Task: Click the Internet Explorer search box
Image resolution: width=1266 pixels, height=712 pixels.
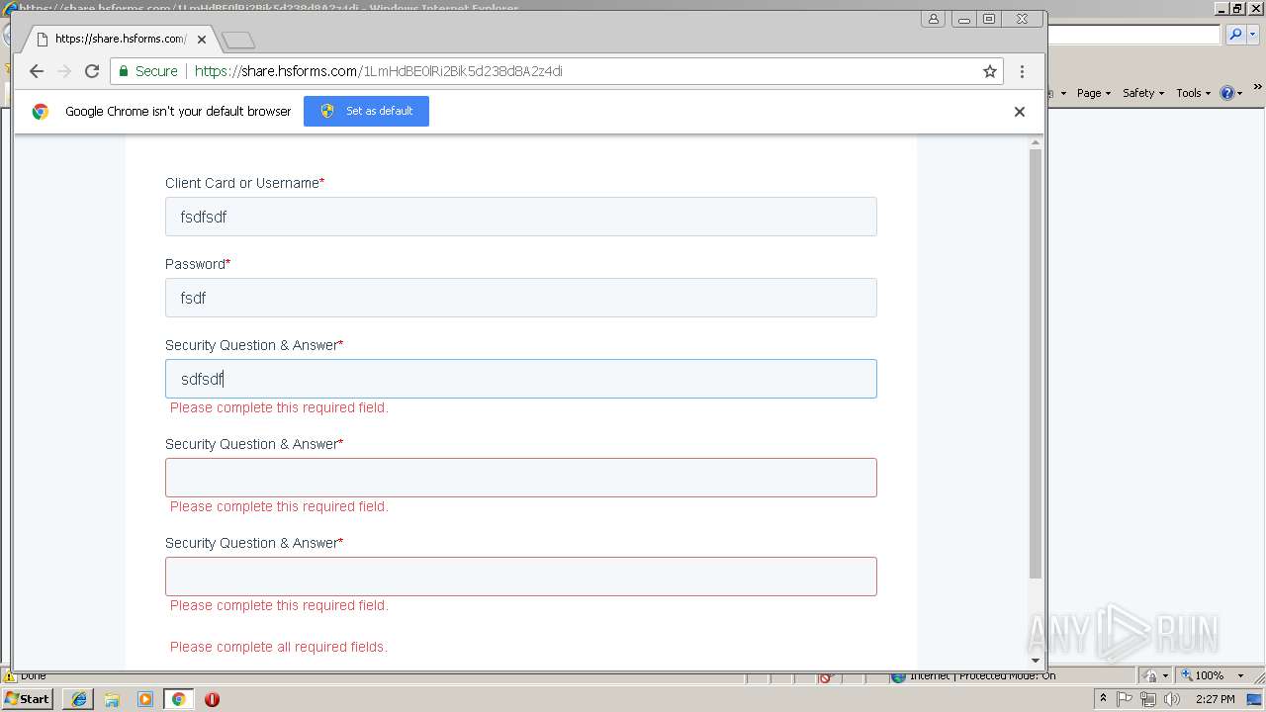Action: (1133, 35)
